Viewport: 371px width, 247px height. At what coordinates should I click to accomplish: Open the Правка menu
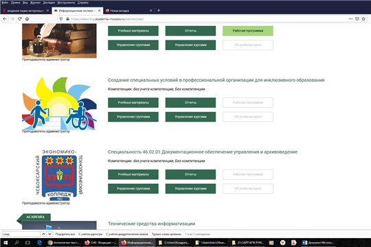[x=15, y=3]
